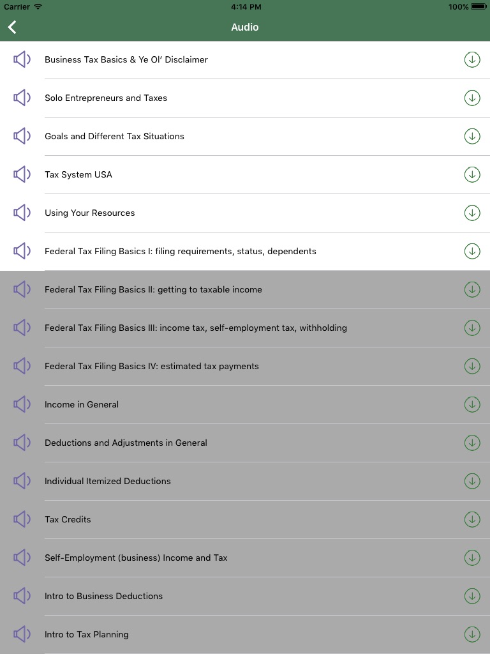Click the speaker icon next to Individual Itemized Deductions
490x654 pixels.
[22, 481]
